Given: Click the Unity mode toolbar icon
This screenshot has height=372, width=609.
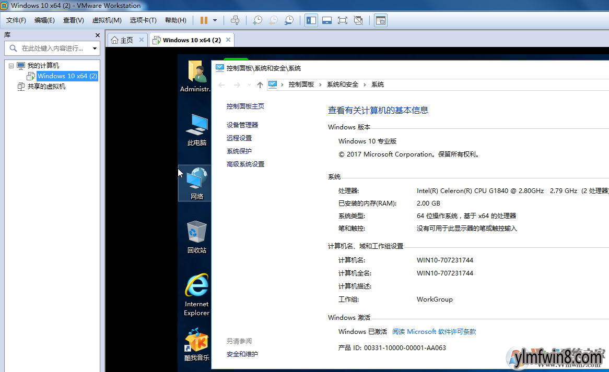Looking at the screenshot, I should 358,20.
